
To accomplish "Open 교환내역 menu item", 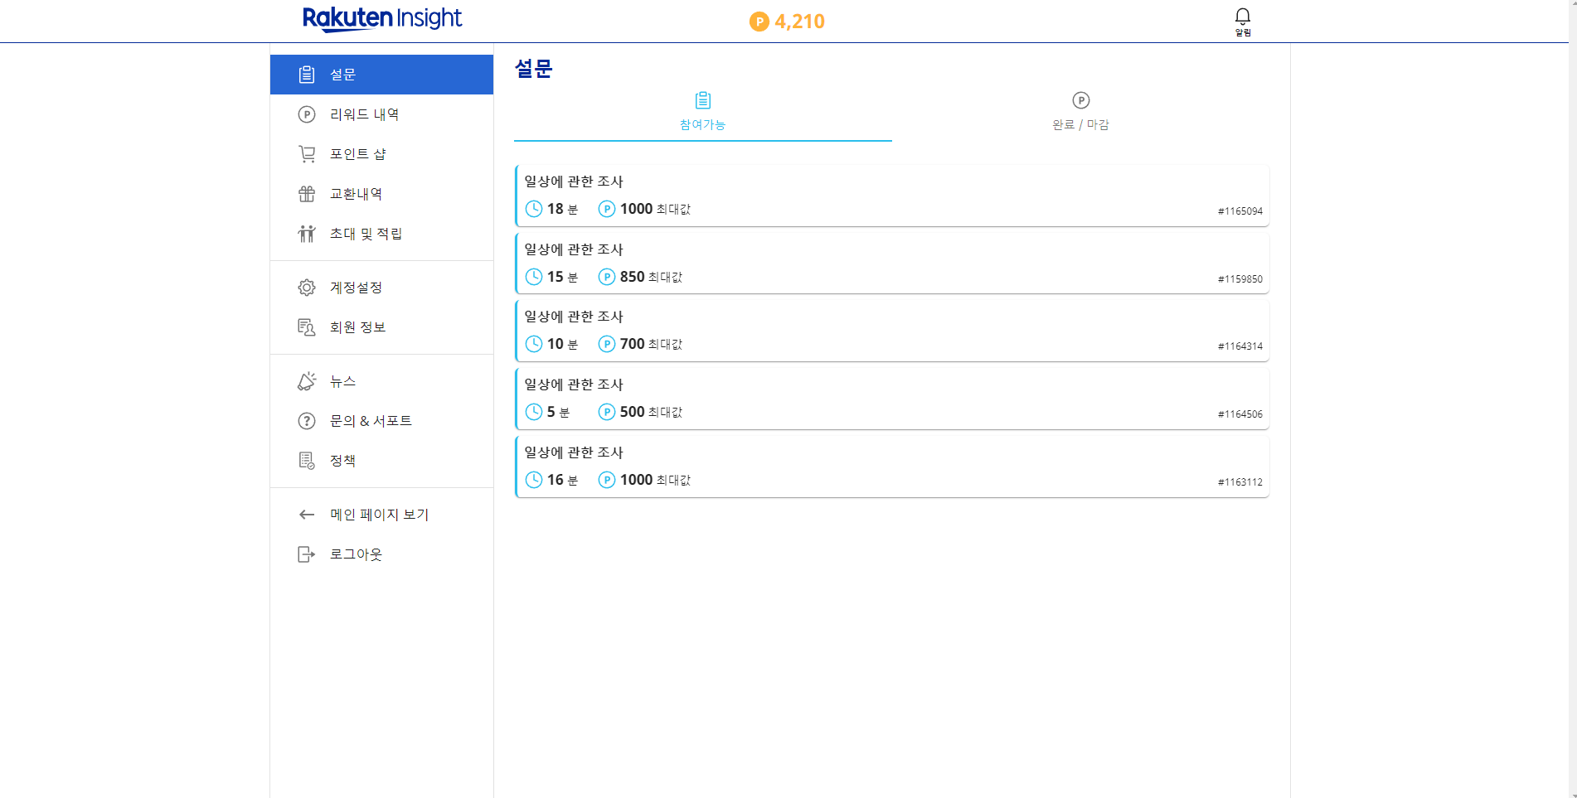I will click(381, 194).
